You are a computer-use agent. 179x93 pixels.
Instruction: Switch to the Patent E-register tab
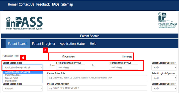pyautogui.click(x=44, y=43)
